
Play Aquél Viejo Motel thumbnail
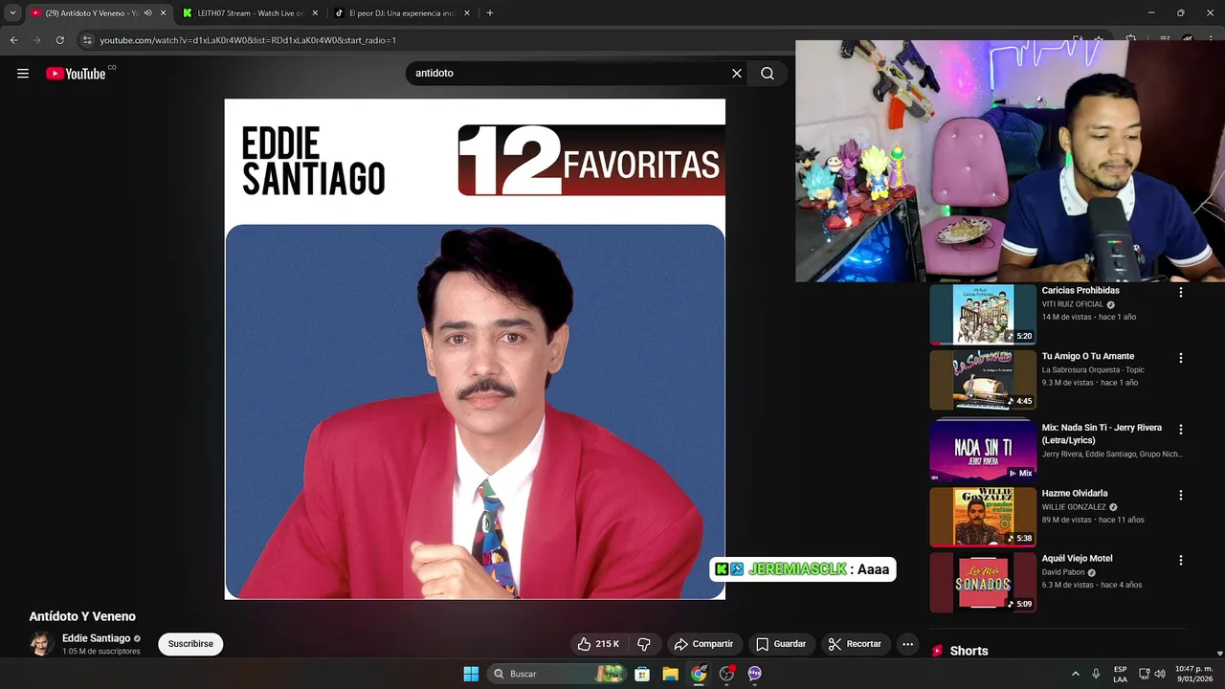coord(983,582)
